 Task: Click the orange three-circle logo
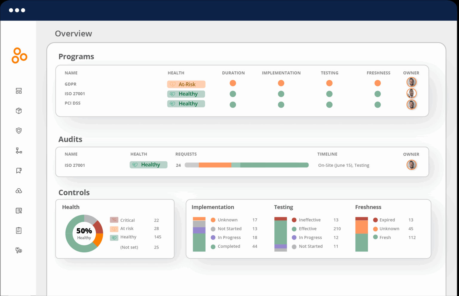pyautogui.click(x=19, y=56)
